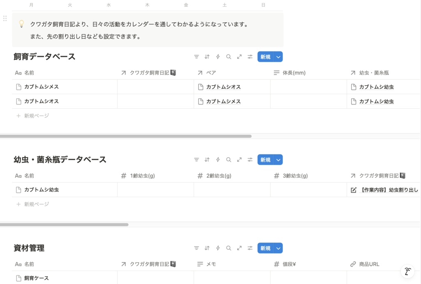Open view settings sliders icon for 資材管理
This screenshot has height=284, width=421.
click(250, 248)
